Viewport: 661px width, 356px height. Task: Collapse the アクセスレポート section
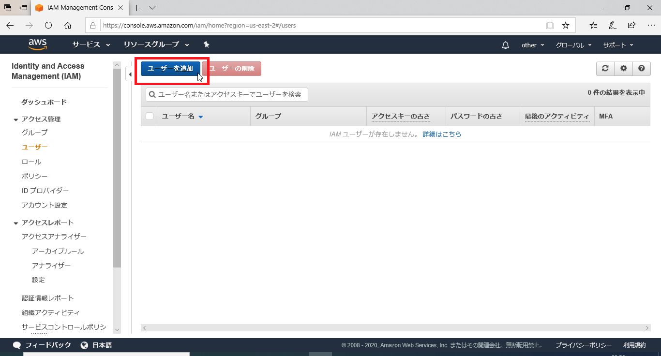(16, 223)
